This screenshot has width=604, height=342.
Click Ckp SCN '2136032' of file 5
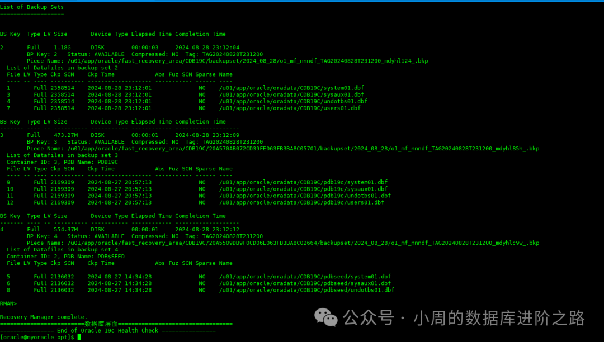(x=63, y=277)
